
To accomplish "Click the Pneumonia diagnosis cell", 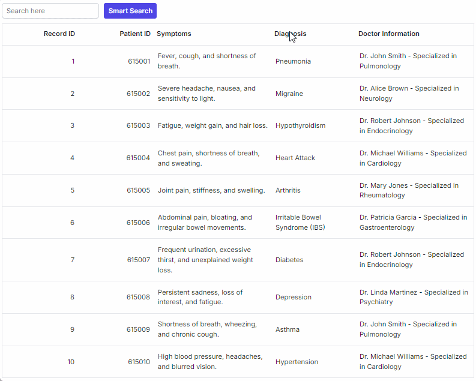I will pyautogui.click(x=294, y=61).
